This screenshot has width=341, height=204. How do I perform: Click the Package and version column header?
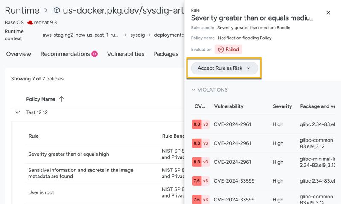pyautogui.click(x=317, y=106)
